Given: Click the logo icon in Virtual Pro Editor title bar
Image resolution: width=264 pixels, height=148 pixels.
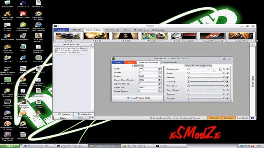Looking at the screenshot, I should point(113,58).
